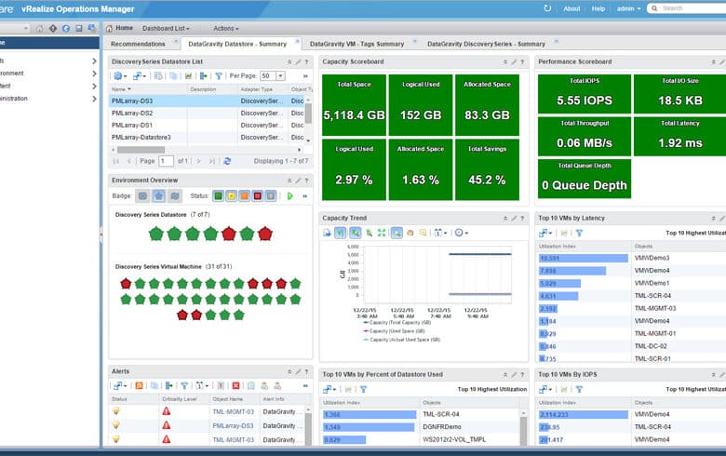The width and height of the screenshot is (726, 456).
Task: Collapse the Discovery Series Datastore List widget
Action: click(289, 62)
